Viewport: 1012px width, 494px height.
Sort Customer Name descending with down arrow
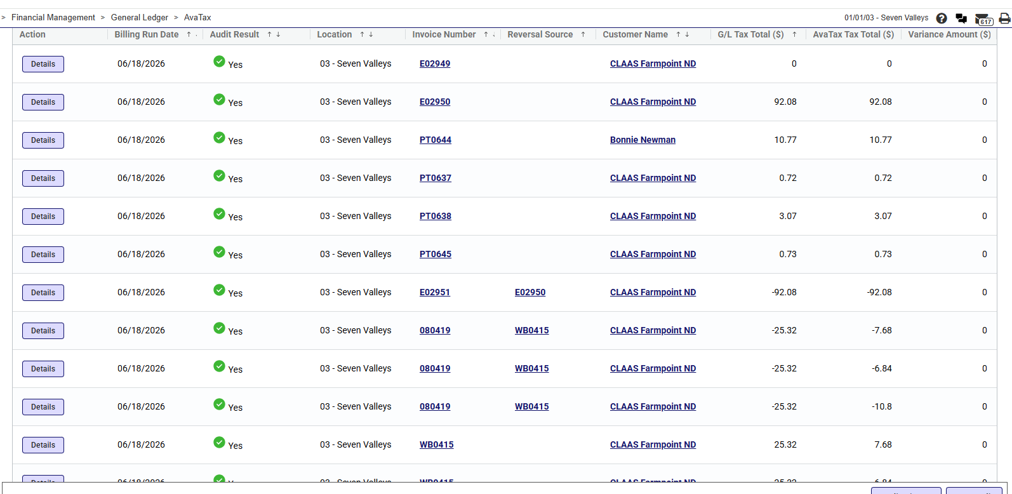[687, 35]
